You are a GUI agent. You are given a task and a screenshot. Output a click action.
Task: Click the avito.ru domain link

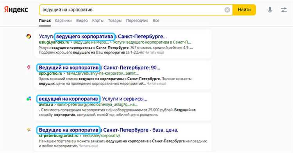click(46, 105)
